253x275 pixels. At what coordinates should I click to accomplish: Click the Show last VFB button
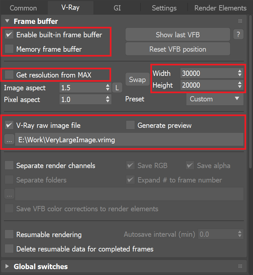[177, 34]
